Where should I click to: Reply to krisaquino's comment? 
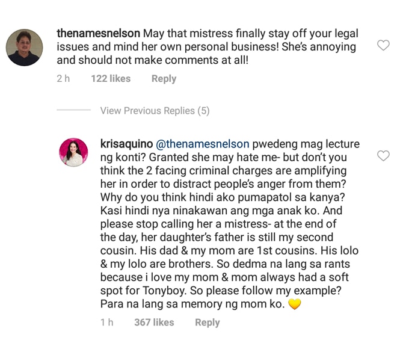[x=208, y=322]
